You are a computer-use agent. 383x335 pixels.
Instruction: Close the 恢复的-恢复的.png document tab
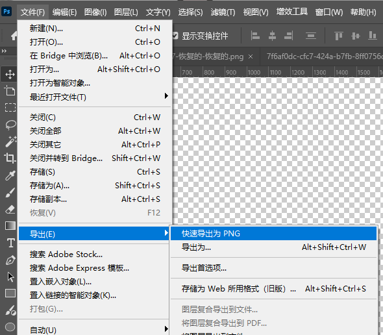pyautogui.click(x=251, y=56)
